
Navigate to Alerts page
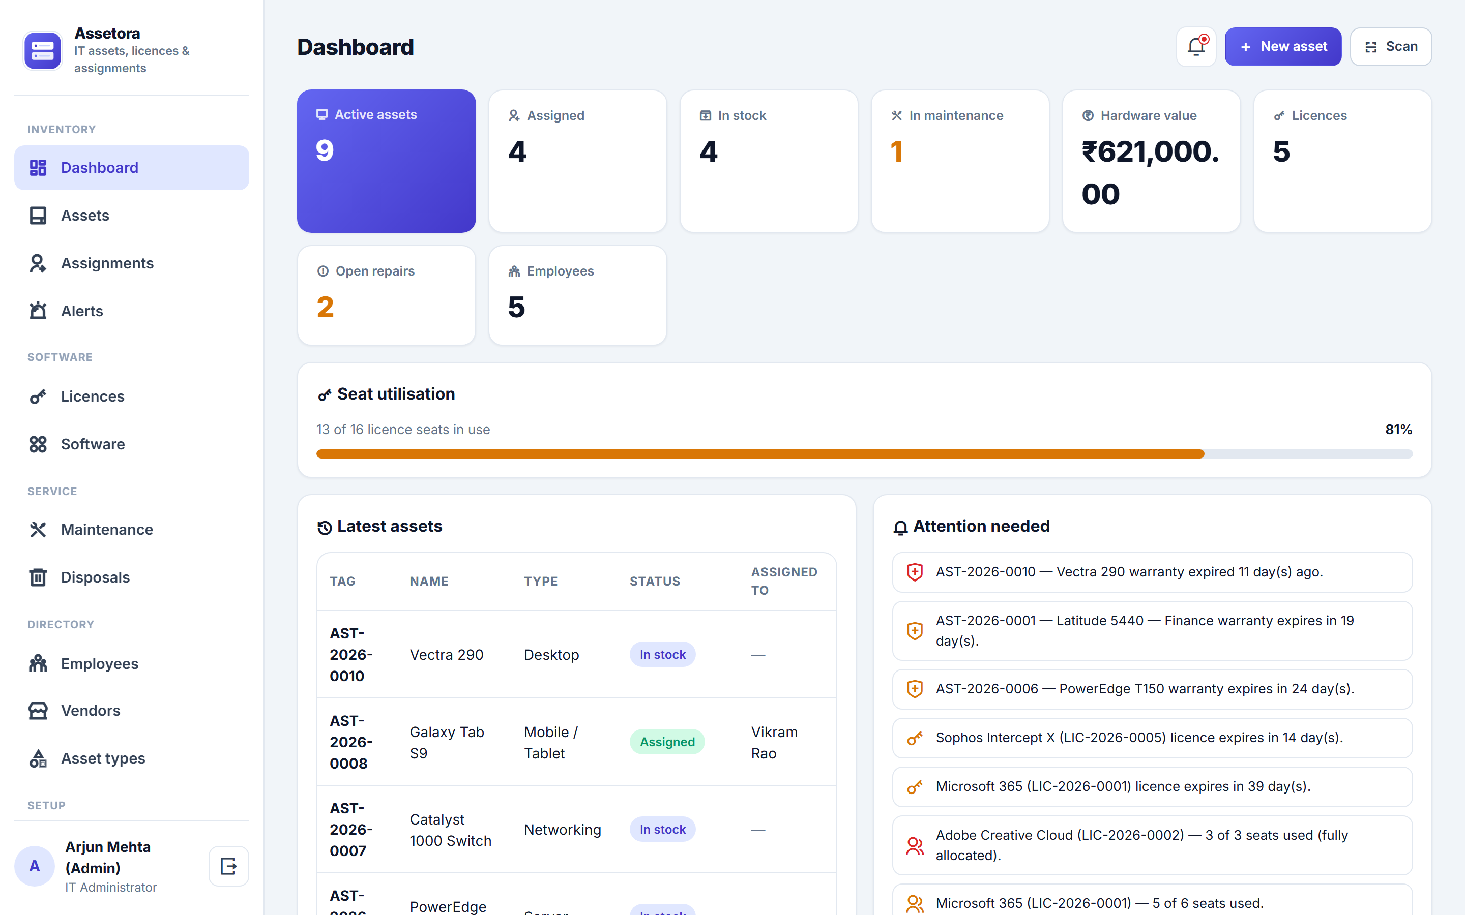point(131,311)
